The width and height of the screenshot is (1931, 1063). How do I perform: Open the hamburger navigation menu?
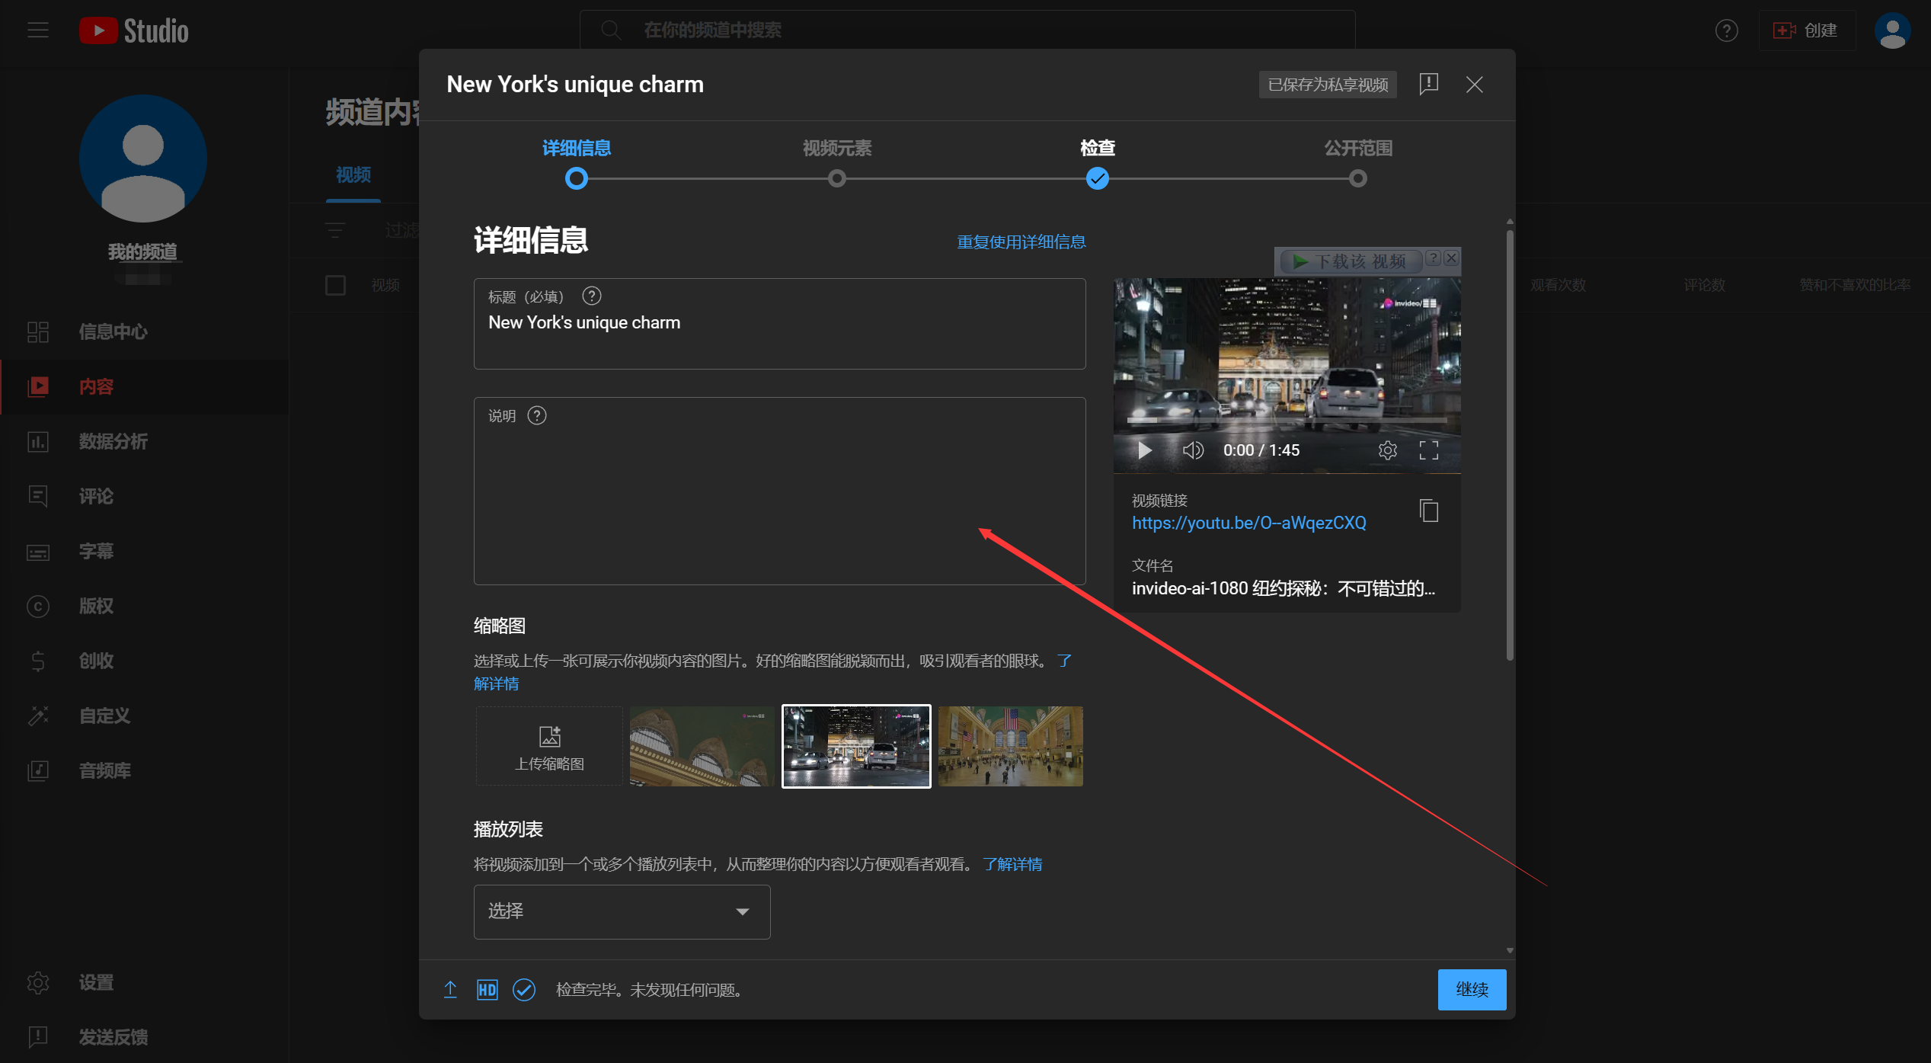pyautogui.click(x=38, y=30)
